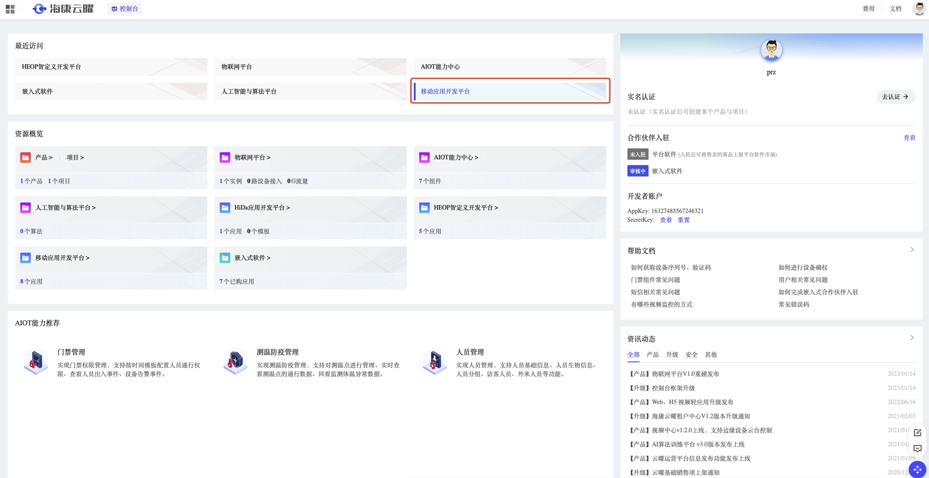Click the 人工智能与算法平台 folder icon
The image size is (929, 478).
(26, 208)
